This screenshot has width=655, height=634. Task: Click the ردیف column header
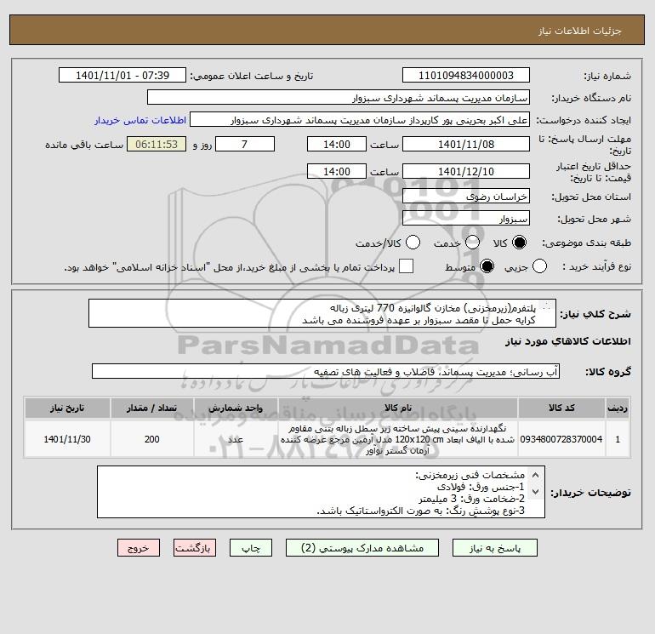pos(618,408)
